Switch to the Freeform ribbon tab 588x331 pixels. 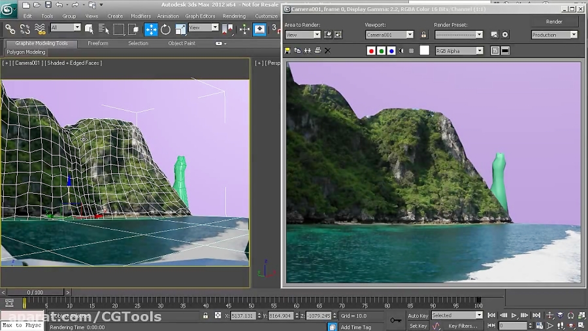pyautogui.click(x=98, y=43)
